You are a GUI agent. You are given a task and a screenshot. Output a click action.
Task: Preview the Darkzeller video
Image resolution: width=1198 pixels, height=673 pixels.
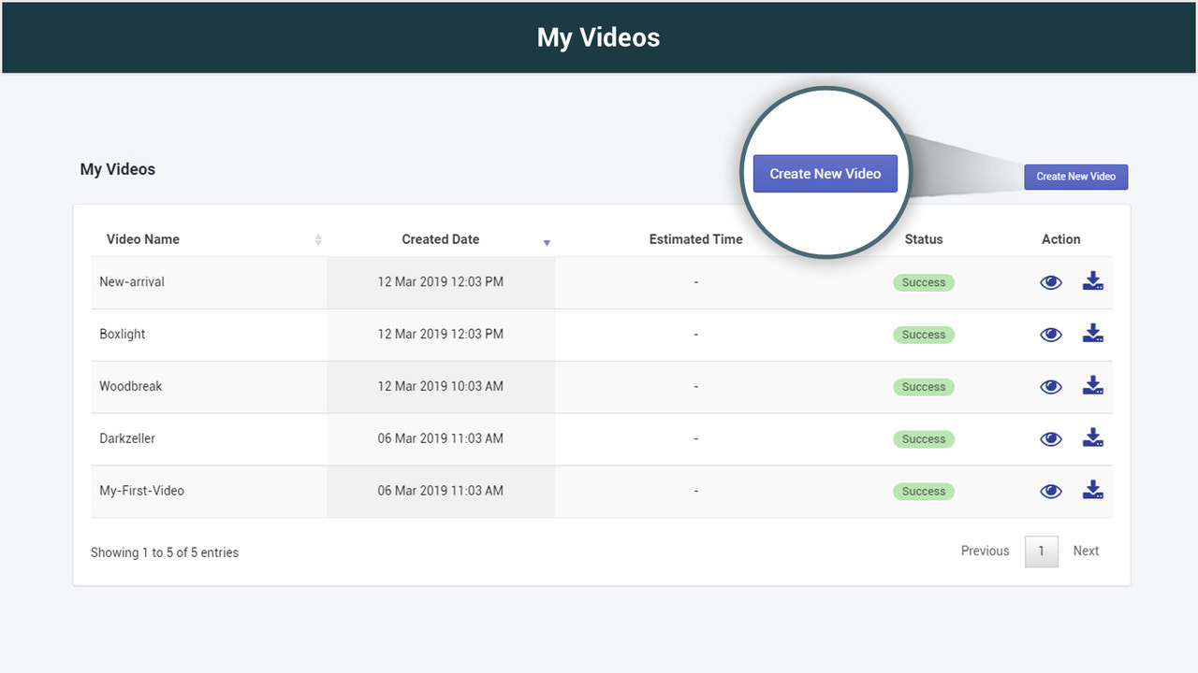point(1050,438)
